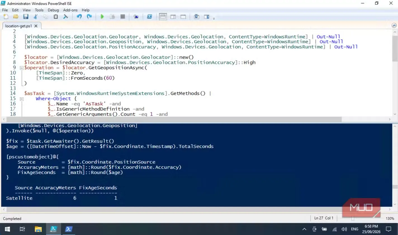Open the Debug menu
The width and height of the screenshot is (398, 235).
(x=53, y=10)
